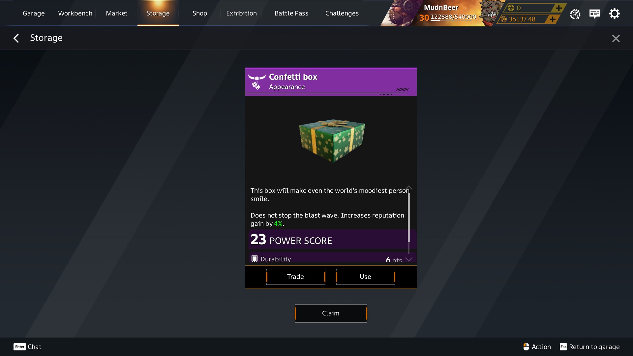Claim the Confetti box reward
Screen dimensions: 633x356
pyautogui.click(x=331, y=313)
